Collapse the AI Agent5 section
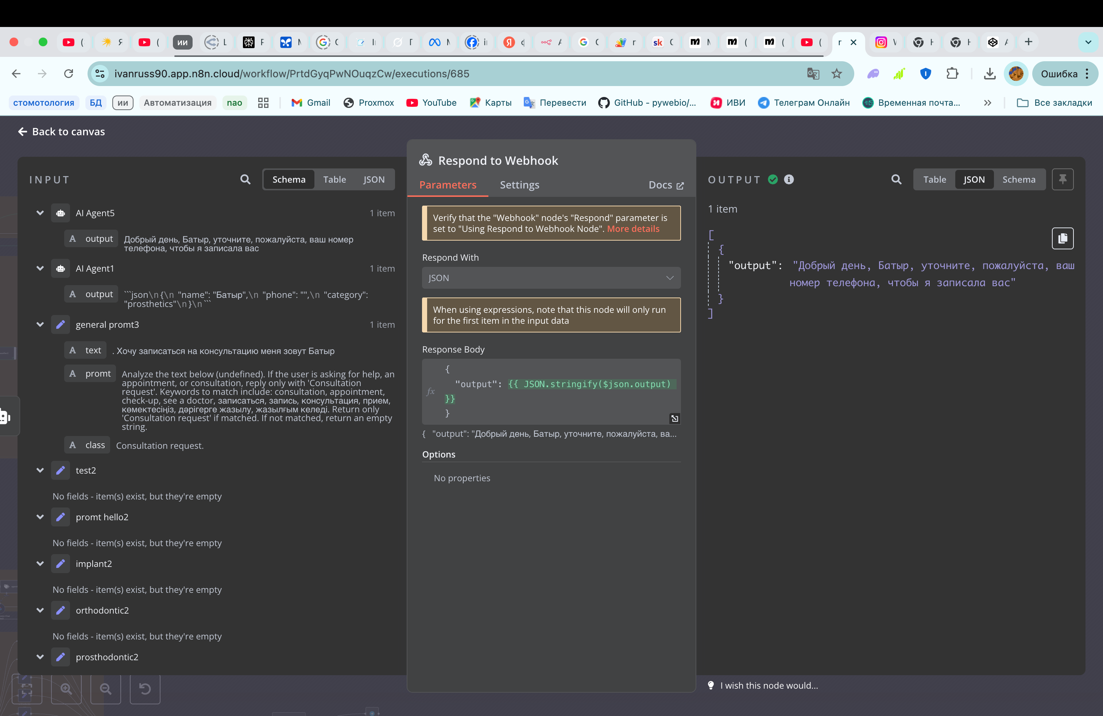Image resolution: width=1103 pixels, height=716 pixels. pyautogui.click(x=40, y=213)
